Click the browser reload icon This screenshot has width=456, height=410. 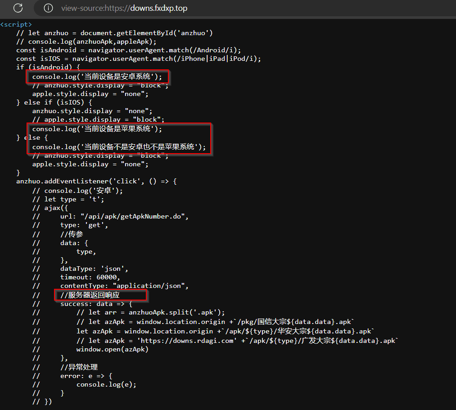tap(18, 8)
